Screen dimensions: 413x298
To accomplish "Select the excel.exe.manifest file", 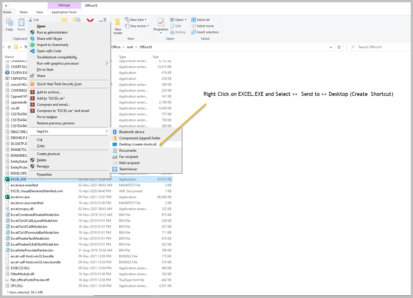I will tap(88, 185).
